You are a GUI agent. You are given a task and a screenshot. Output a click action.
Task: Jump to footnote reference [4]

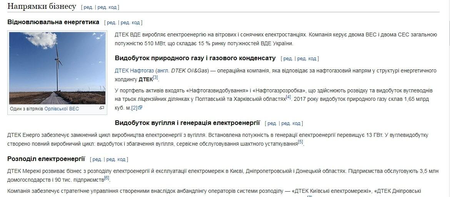coord(288,97)
